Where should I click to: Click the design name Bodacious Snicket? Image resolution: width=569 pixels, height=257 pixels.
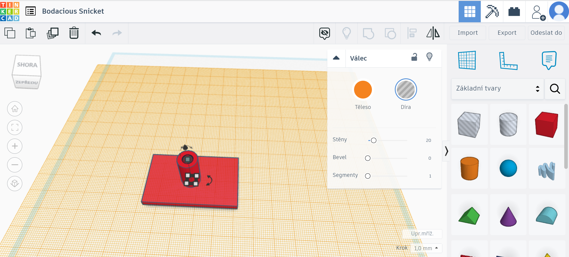pos(73,11)
